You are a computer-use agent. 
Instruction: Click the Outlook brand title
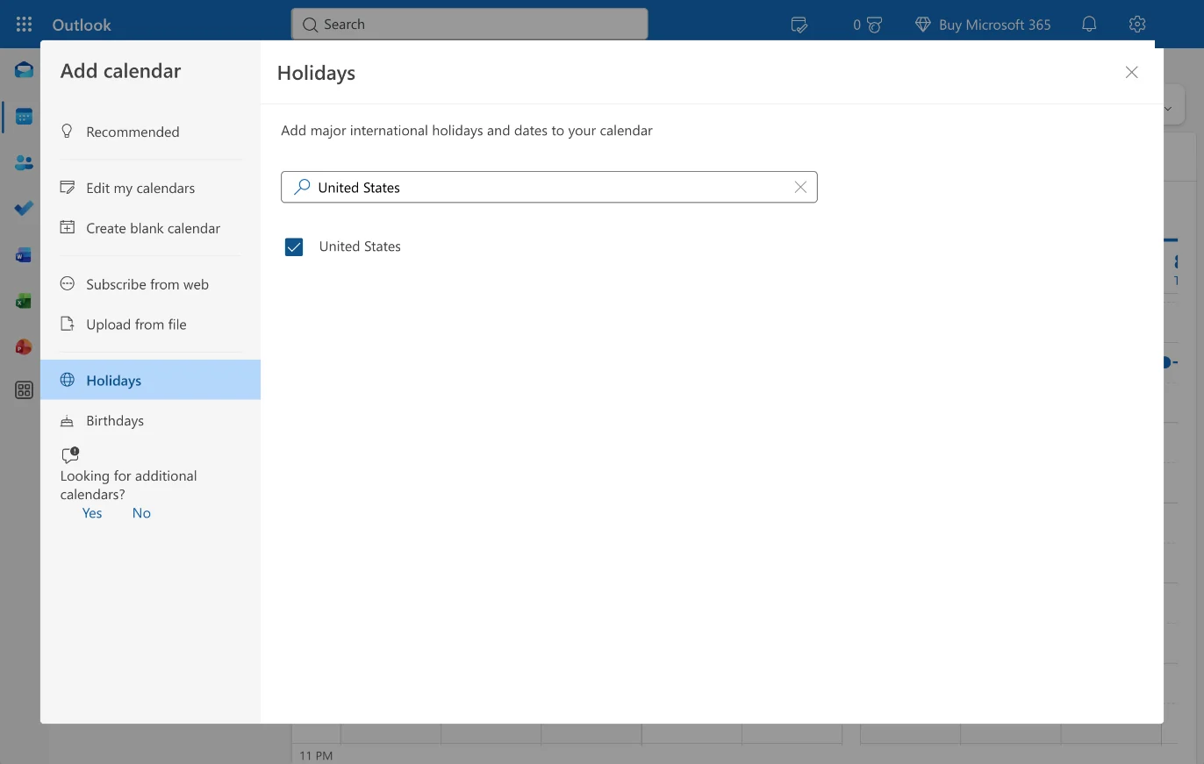pyautogui.click(x=82, y=25)
